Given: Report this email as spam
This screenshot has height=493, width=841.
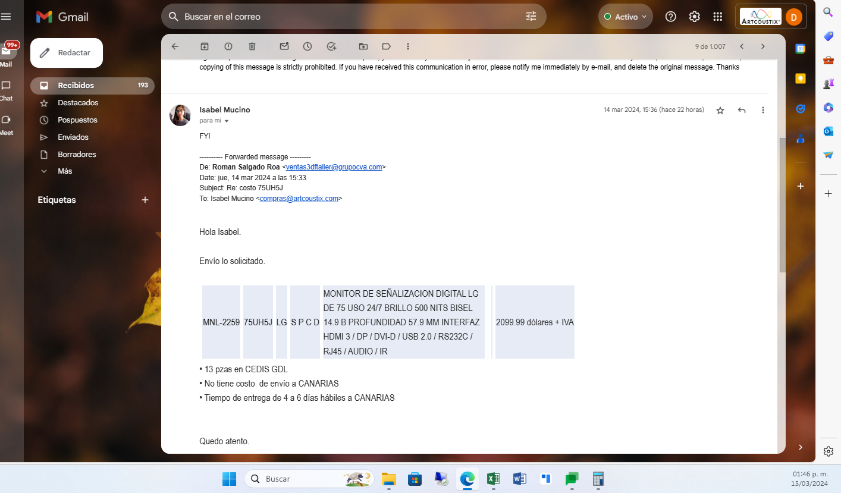Looking at the screenshot, I should point(228,46).
